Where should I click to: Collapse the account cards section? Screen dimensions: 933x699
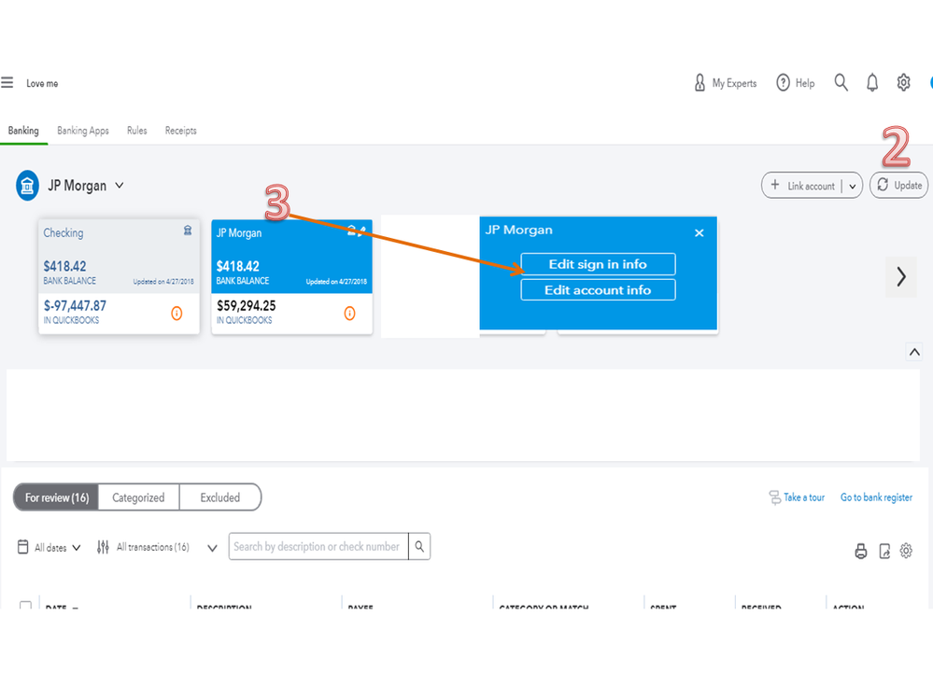coord(914,352)
